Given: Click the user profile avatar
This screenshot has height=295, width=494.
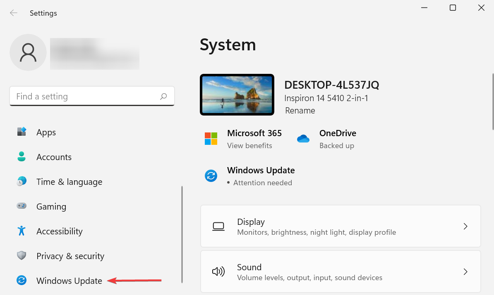Looking at the screenshot, I should click(28, 52).
